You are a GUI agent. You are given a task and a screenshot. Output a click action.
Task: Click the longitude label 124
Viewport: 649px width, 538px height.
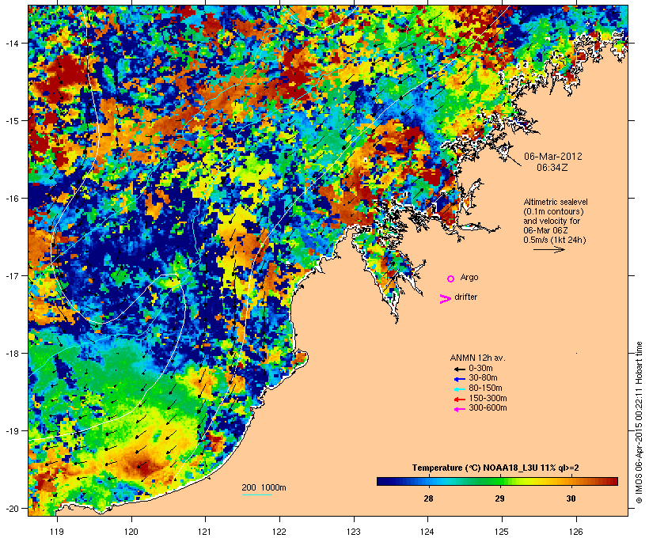coord(427,532)
